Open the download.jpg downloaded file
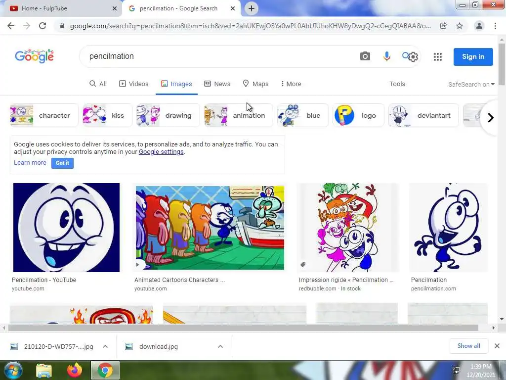 click(x=152, y=347)
